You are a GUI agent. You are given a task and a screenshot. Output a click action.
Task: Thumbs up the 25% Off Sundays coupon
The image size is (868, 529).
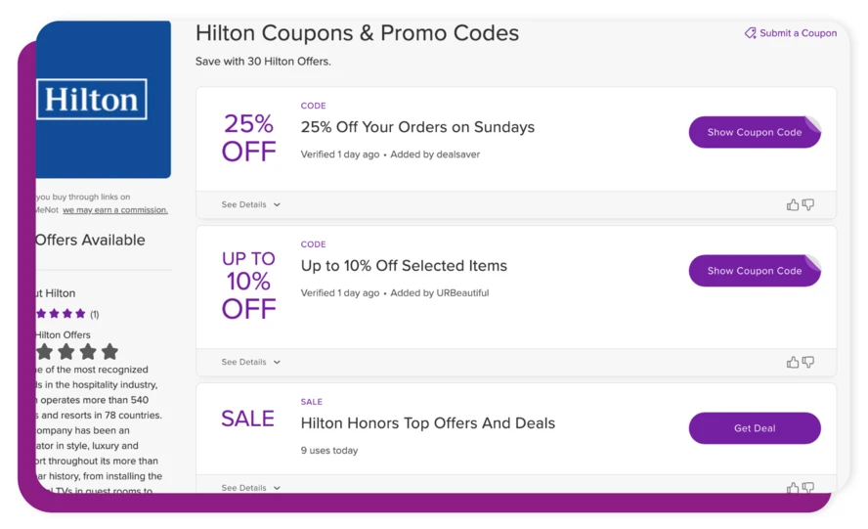(793, 205)
